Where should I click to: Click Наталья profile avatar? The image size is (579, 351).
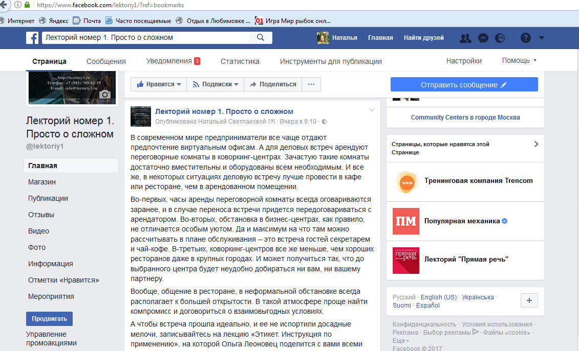pos(323,38)
